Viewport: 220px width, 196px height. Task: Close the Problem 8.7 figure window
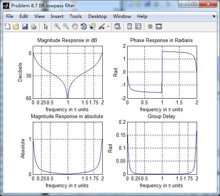click(x=208, y=4)
